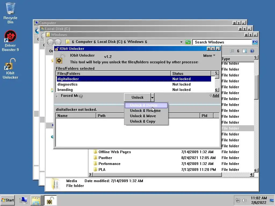Select the PLA folder icon

[x=95, y=170]
